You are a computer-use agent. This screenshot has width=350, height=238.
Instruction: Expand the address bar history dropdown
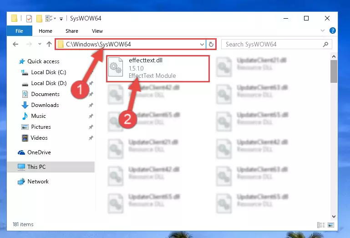(x=202, y=44)
